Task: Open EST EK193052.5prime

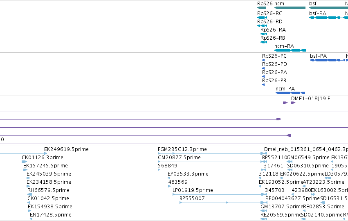Action: pyautogui.click(x=281, y=182)
